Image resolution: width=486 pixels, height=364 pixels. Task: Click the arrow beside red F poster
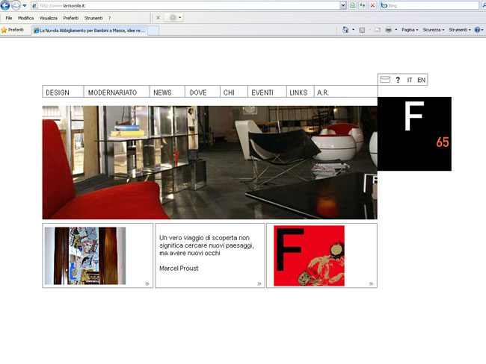click(x=372, y=283)
